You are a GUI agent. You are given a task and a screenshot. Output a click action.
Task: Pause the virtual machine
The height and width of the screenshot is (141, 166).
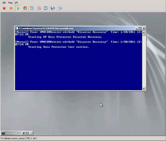point(11,8)
